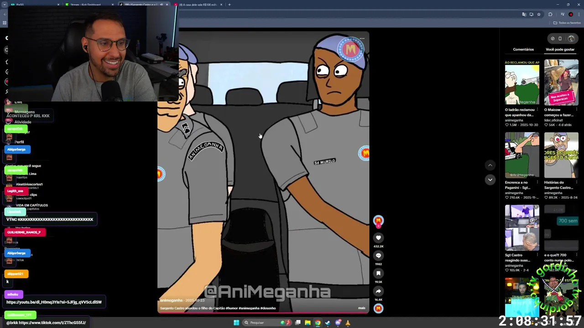Open the 'Encrenca a no Paganini' video thumbnail
Image resolution: width=584 pixels, height=328 pixels.
tap(522, 155)
